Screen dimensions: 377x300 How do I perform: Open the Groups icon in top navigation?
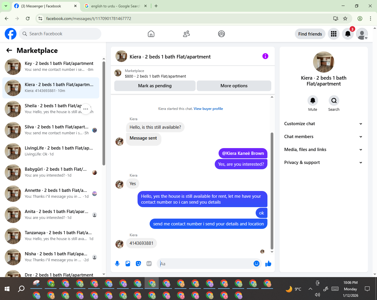pyautogui.click(x=221, y=34)
